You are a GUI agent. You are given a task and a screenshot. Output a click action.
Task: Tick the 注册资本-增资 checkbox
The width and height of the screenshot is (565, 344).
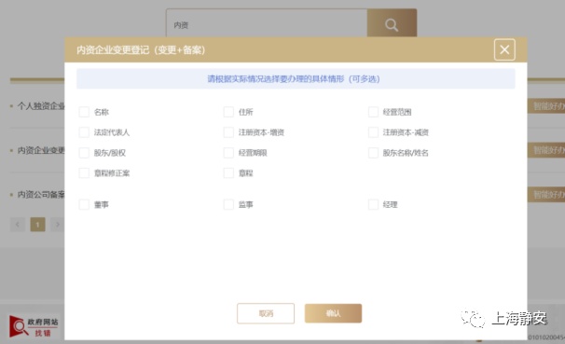point(228,132)
